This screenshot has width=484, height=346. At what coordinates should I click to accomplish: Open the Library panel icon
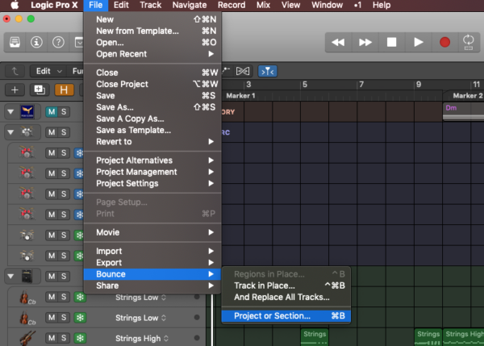[x=15, y=42]
